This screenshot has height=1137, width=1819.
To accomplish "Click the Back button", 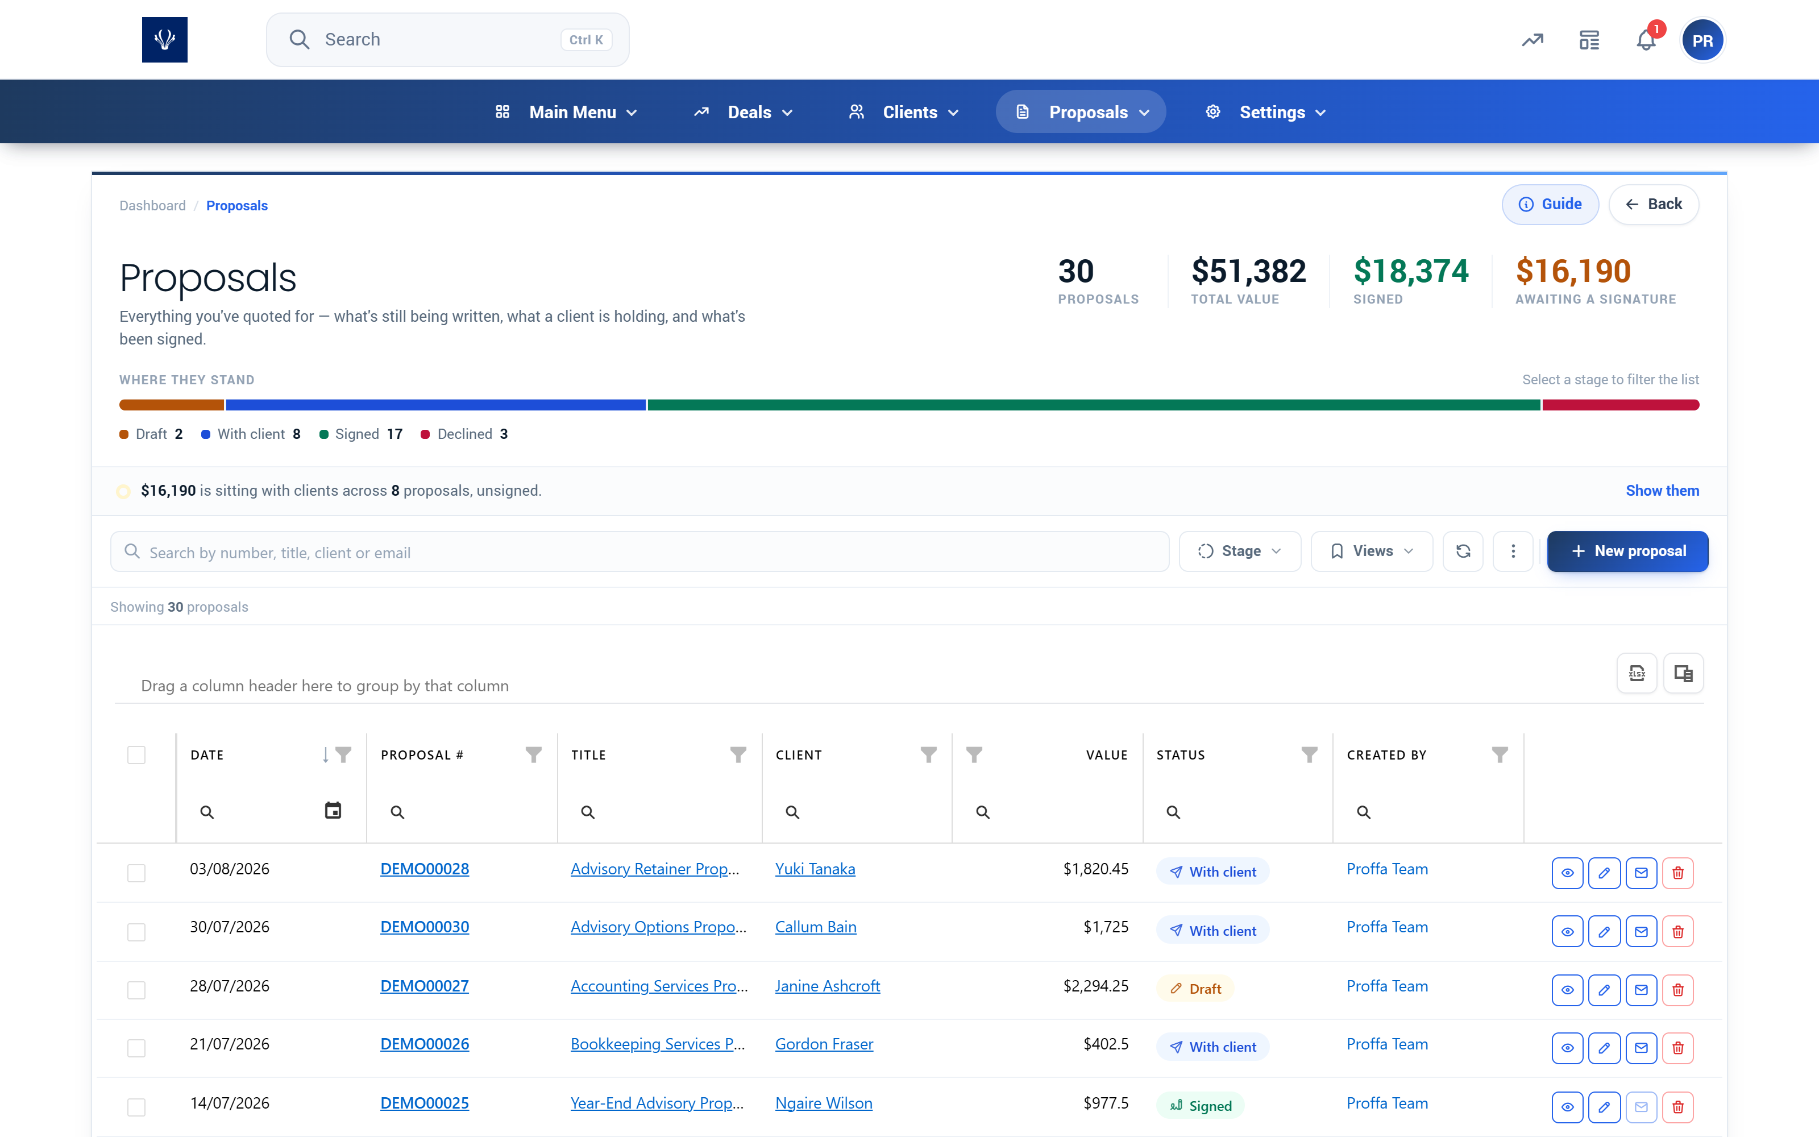I will click(x=1654, y=205).
